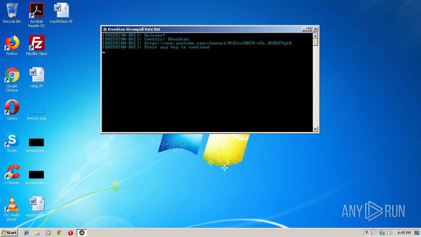Open the Start menu

pos(9,233)
